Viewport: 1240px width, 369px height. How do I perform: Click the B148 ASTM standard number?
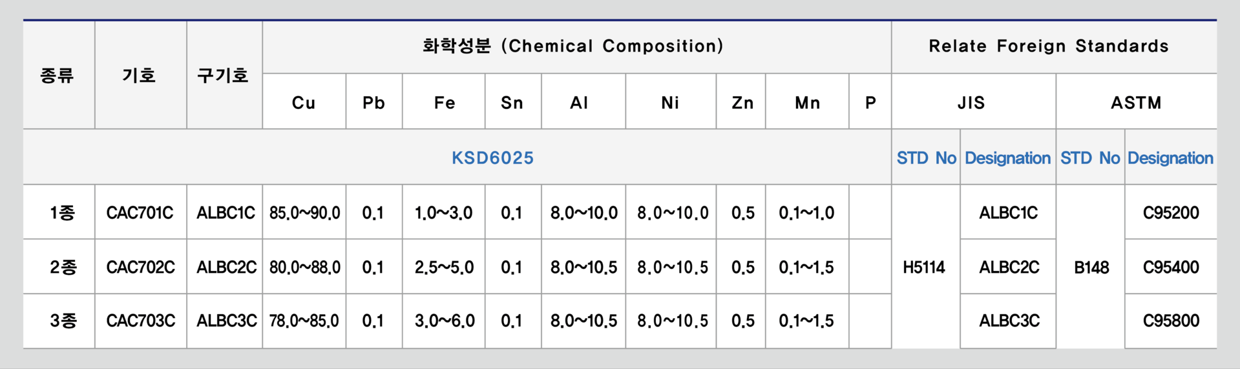(x=1091, y=267)
